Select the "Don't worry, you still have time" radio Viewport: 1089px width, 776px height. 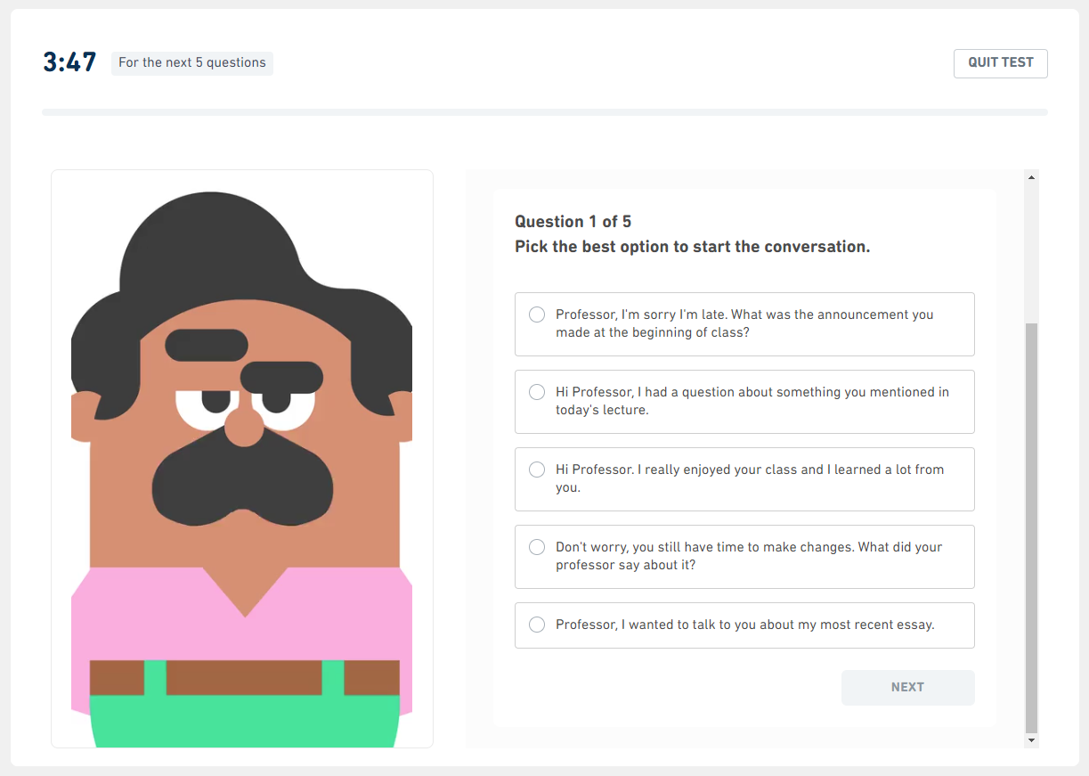coord(537,547)
